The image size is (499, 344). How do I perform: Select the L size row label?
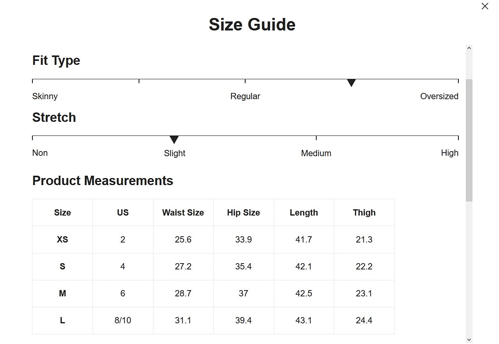pos(62,321)
